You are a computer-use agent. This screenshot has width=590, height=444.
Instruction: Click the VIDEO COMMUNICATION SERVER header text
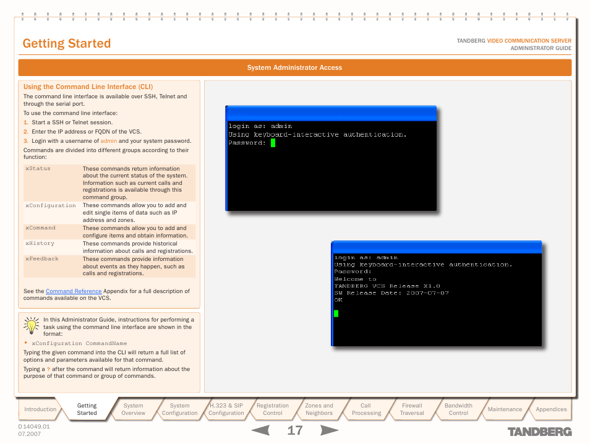click(x=529, y=41)
